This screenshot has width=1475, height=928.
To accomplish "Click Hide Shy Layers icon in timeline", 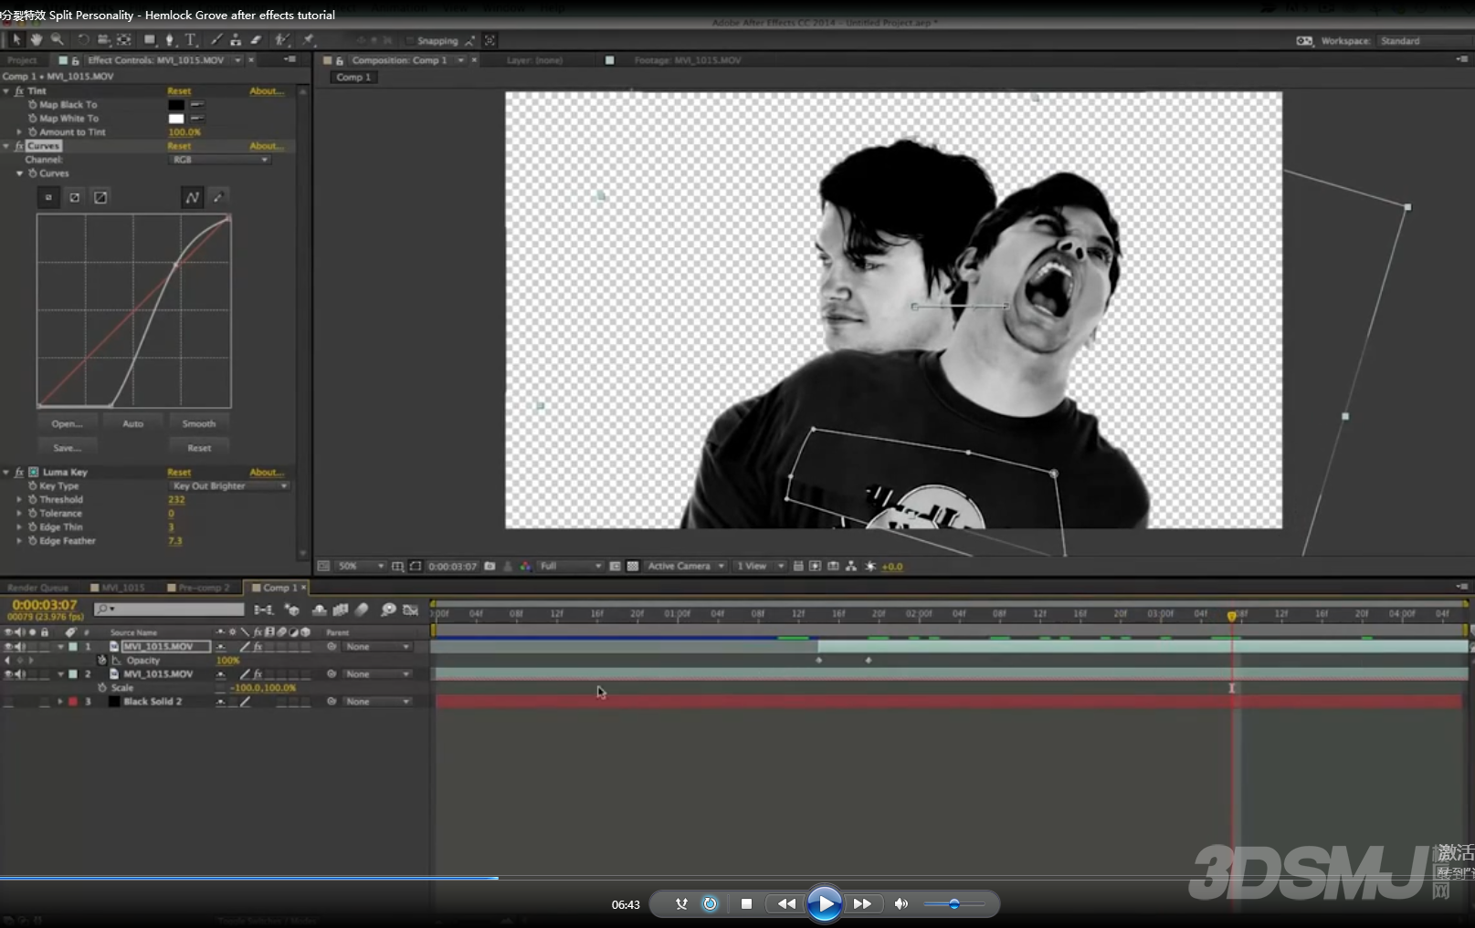I will coord(319,610).
